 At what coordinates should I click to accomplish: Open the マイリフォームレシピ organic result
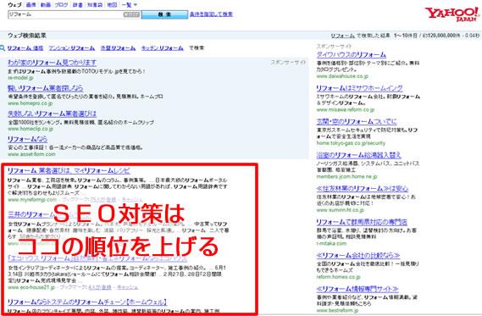[69, 171]
